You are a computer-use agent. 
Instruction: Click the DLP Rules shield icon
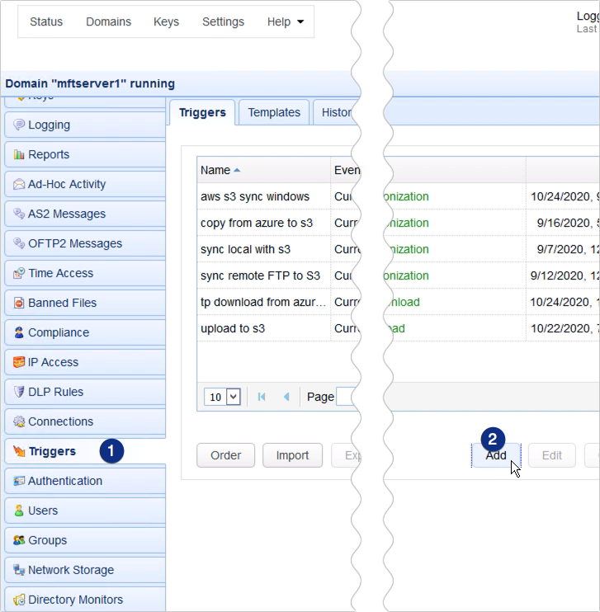[19, 392]
